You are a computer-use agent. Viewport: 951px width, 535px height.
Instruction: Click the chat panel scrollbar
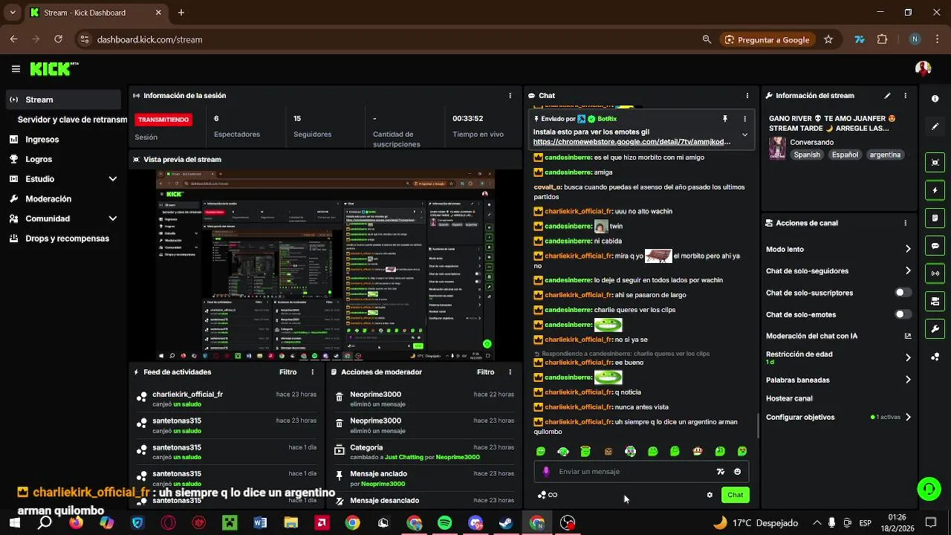coord(758,426)
